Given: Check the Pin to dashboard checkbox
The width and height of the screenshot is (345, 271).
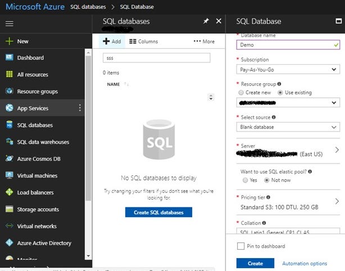Looking at the screenshot, I should 240,246.
